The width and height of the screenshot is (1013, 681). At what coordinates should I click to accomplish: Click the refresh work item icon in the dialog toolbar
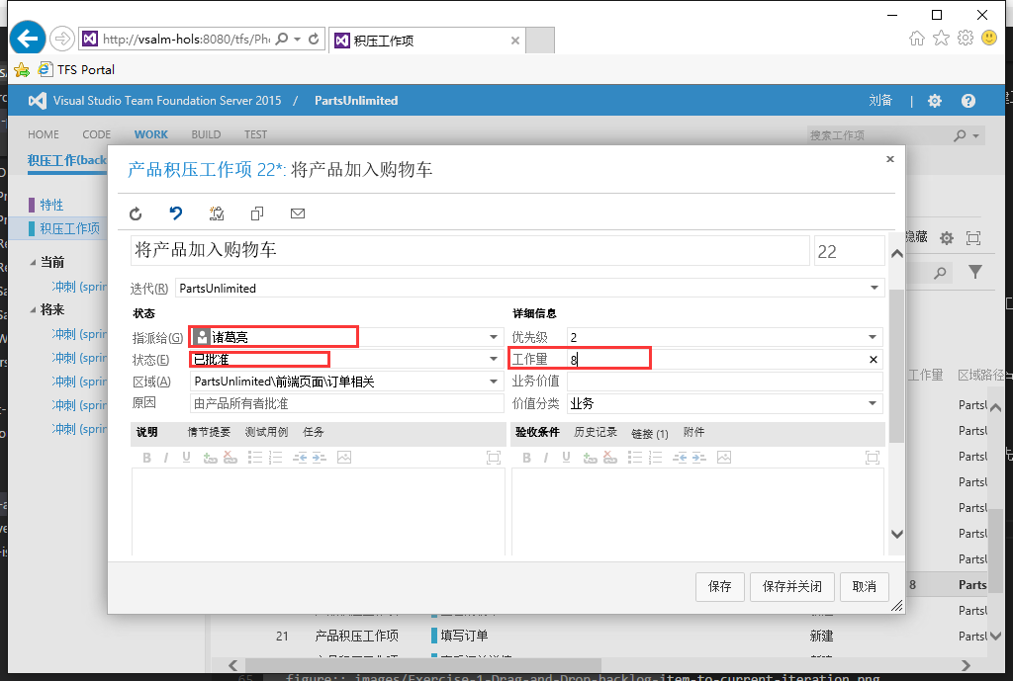136,213
